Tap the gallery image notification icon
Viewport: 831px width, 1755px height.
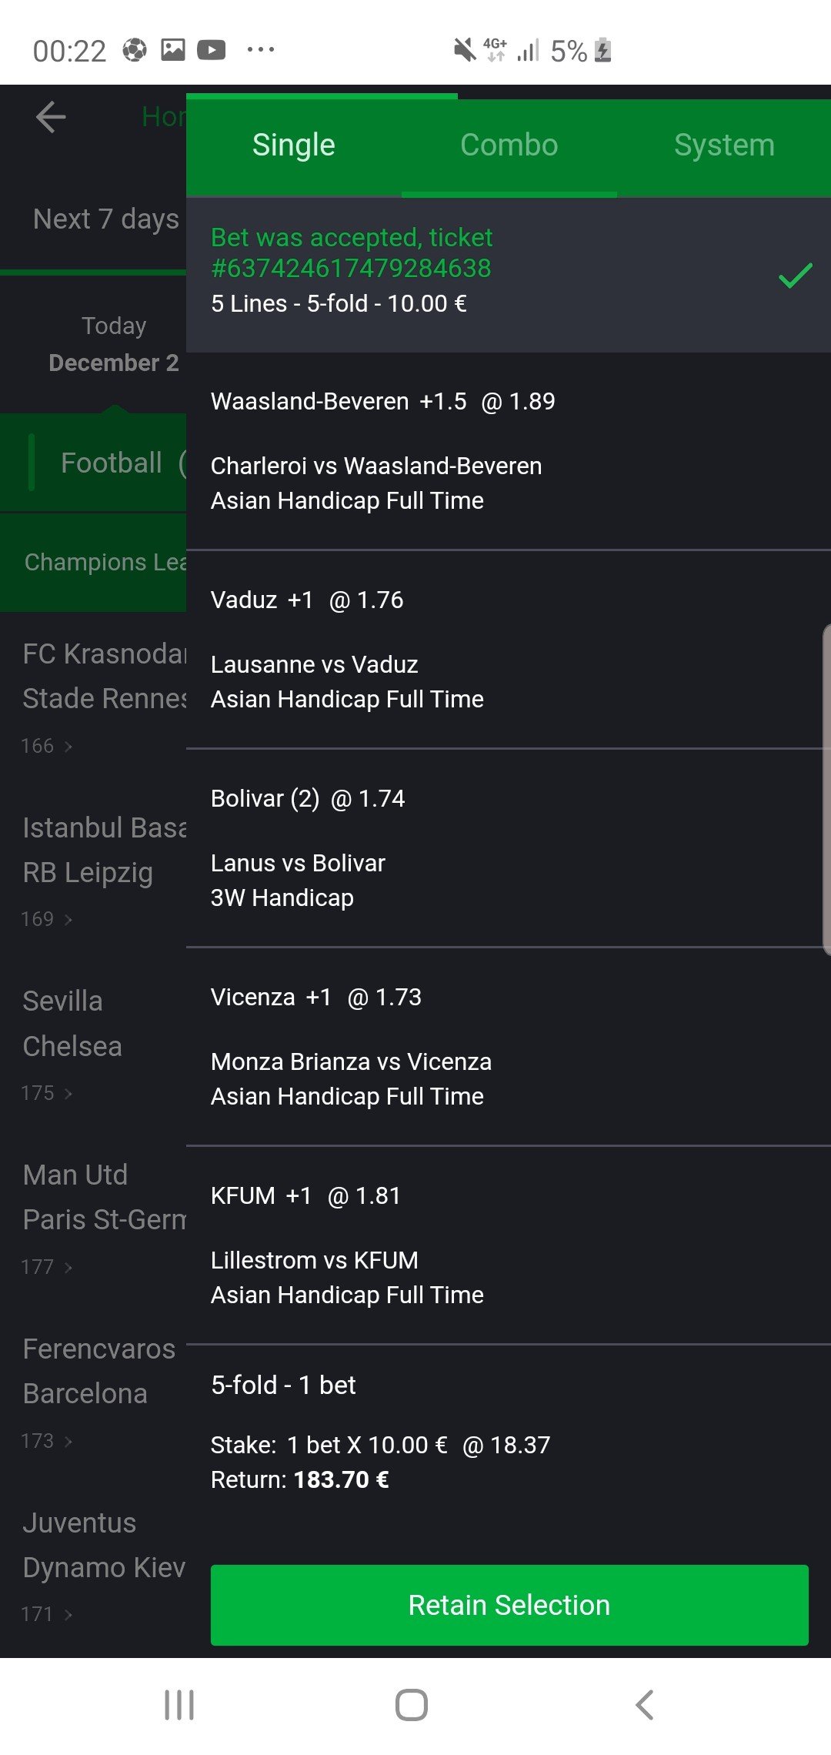[x=172, y=51]
